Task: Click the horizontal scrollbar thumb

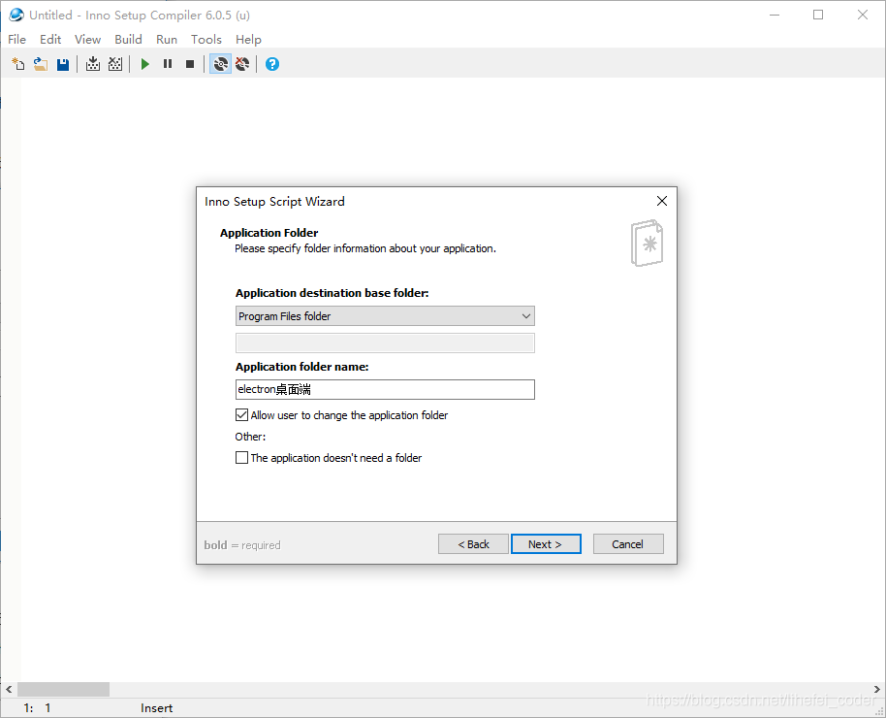Action: tap(63, 689)
